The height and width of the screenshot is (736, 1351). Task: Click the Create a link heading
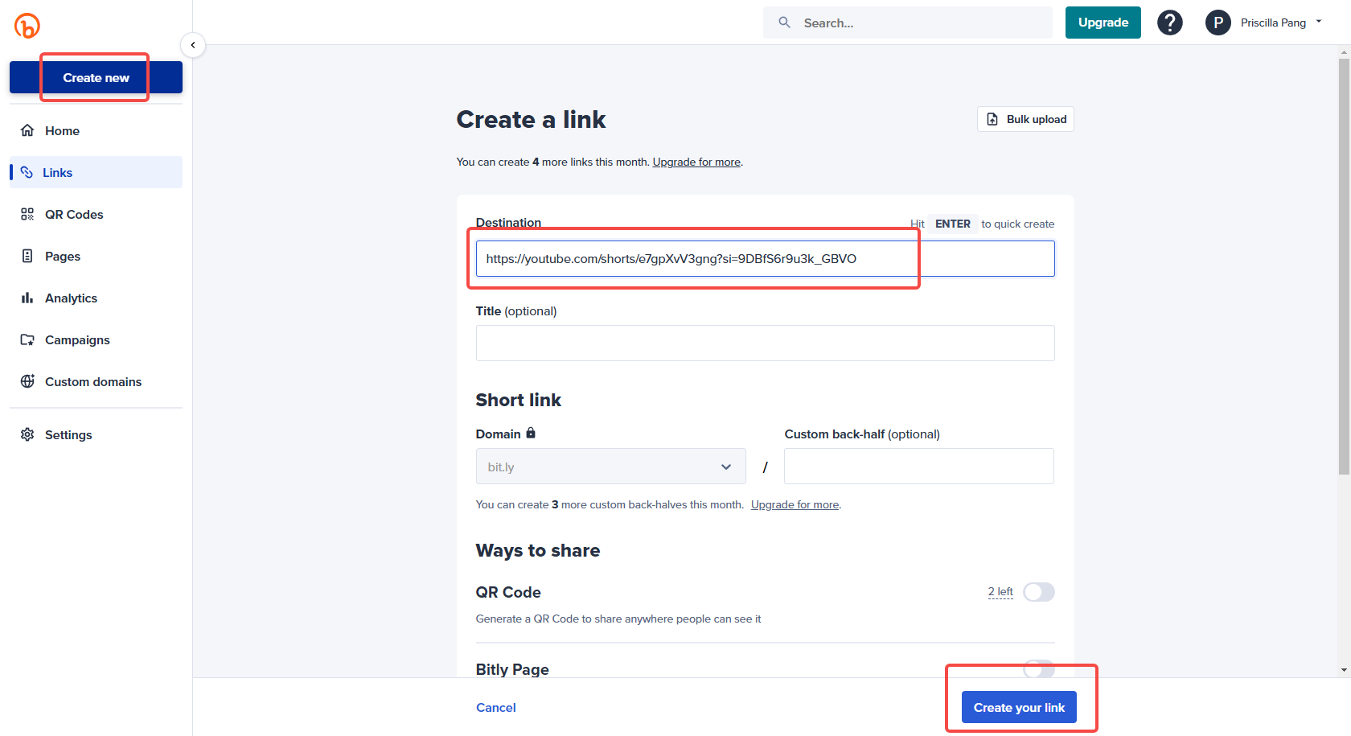click(x=531, y=119)
